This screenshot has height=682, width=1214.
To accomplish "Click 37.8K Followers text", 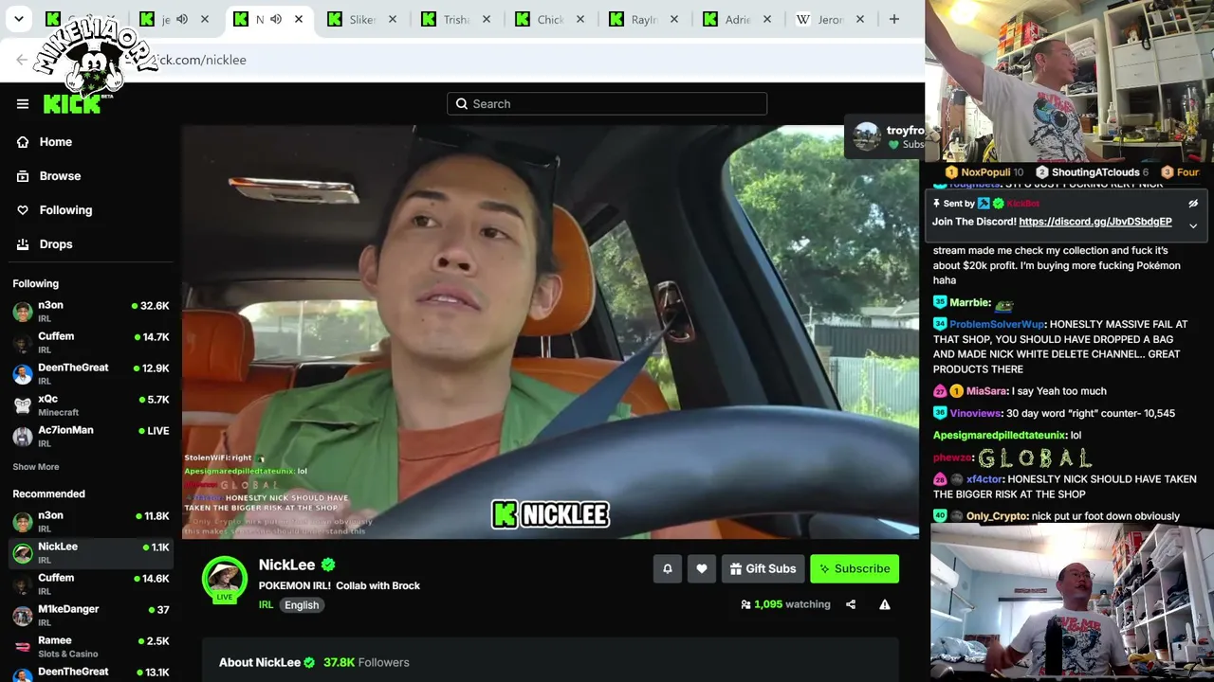I will coord(366,662).
